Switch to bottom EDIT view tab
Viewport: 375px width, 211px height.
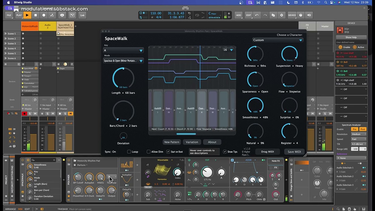tap(27, 209)
